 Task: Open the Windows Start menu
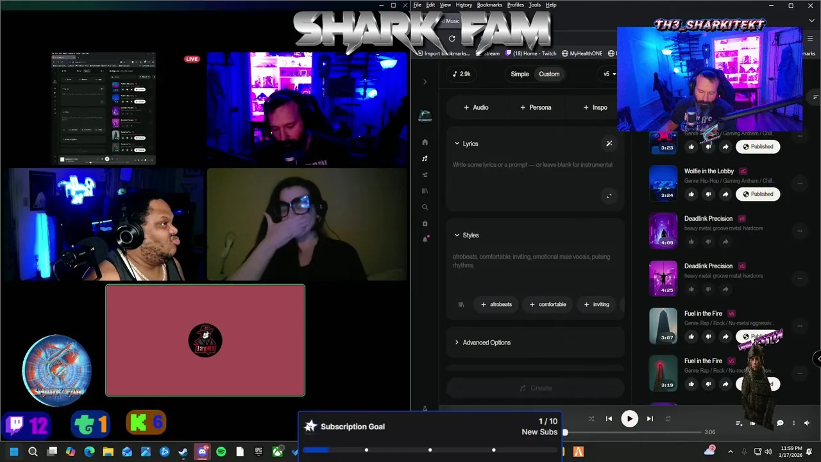tap(13, 452)
